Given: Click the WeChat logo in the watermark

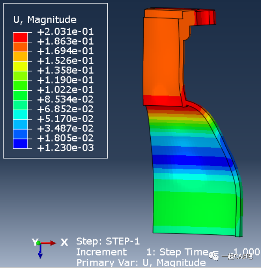Looking at the screenshot, I should click(x=213, y=257).
